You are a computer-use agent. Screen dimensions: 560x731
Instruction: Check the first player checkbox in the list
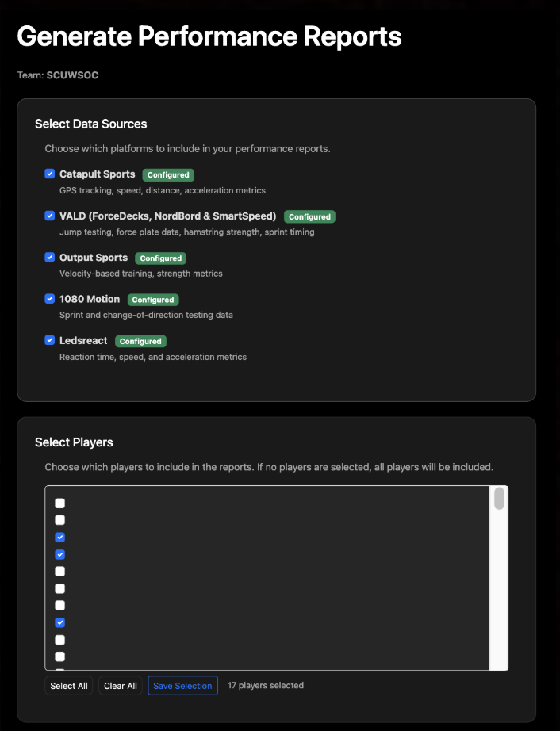[x=59, y=503]
